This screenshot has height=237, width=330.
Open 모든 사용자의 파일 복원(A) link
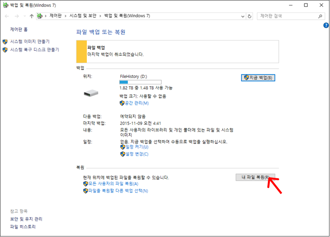[x=113, y=184]
